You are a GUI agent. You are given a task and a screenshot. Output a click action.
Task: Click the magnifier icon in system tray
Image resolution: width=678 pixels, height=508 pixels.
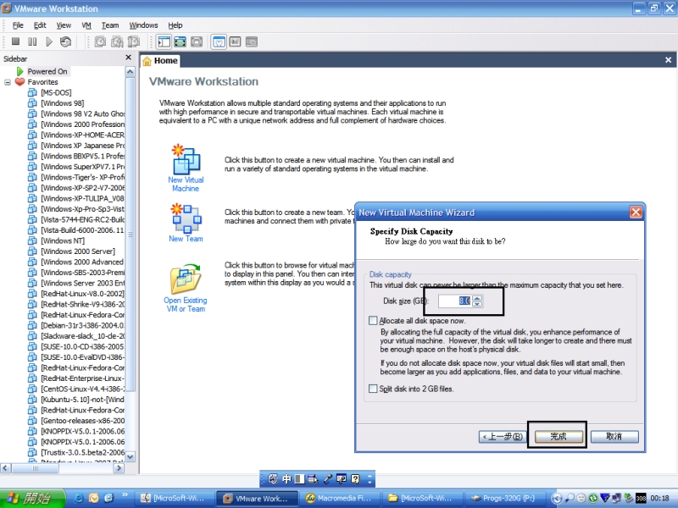click(570, 498)
